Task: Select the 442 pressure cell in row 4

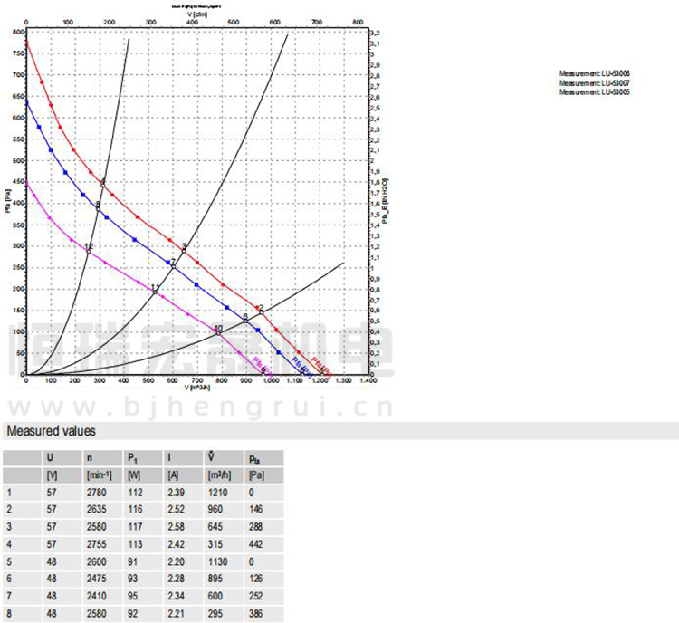Action: [x=253, y=544]
